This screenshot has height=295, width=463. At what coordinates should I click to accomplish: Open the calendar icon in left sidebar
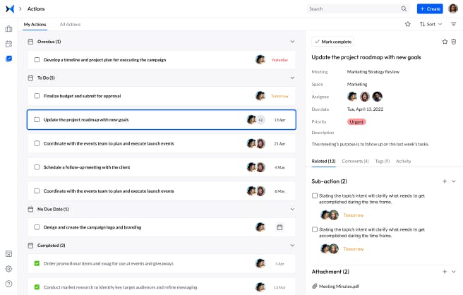[8, 44]
